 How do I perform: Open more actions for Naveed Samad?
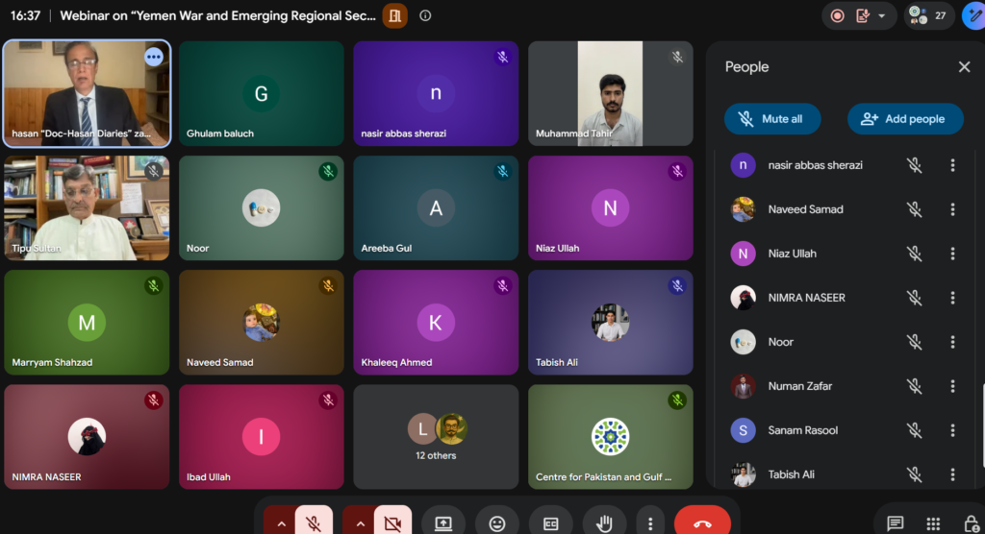(x=952, y=209)
